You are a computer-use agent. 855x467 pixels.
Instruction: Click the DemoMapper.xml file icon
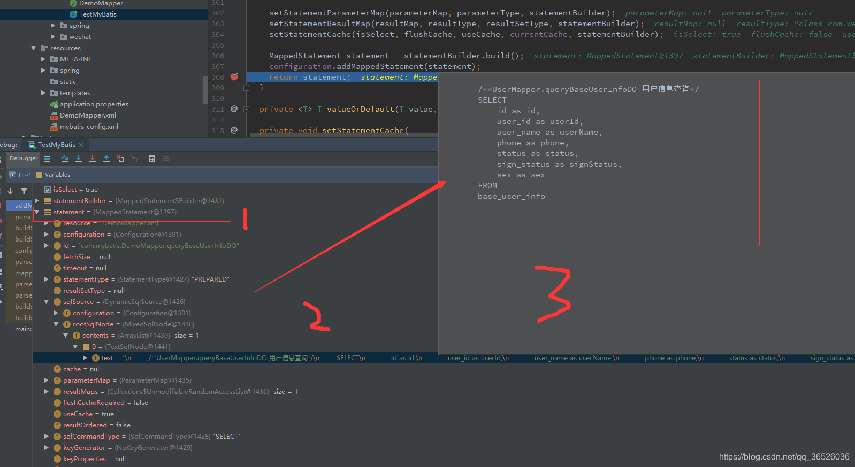tap(54, 115)
